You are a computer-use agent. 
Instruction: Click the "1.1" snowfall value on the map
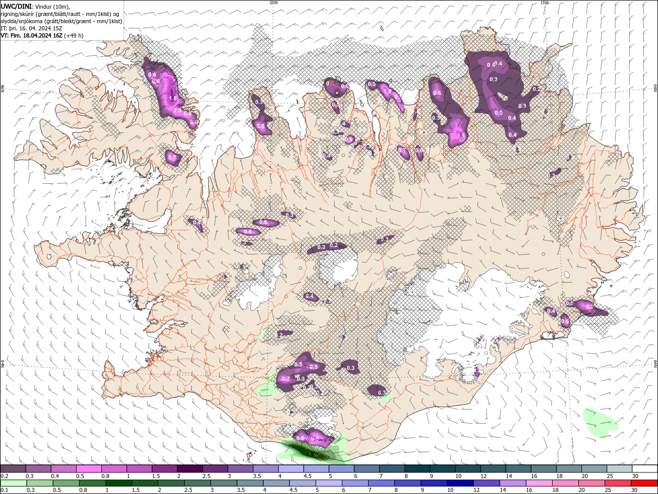(461, 136)
